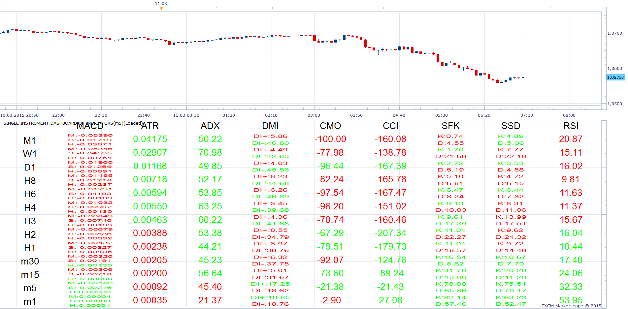Click SFK value K:78.88

pos(451,284)
